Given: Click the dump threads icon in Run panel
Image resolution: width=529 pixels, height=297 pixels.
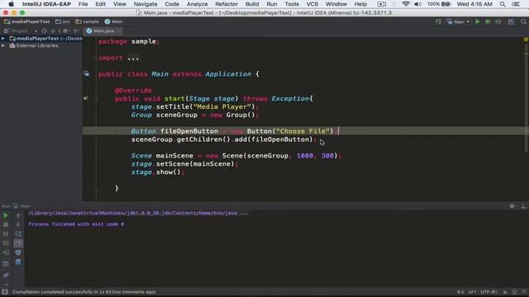Looking at the screenshot, I should coord(6,243).
